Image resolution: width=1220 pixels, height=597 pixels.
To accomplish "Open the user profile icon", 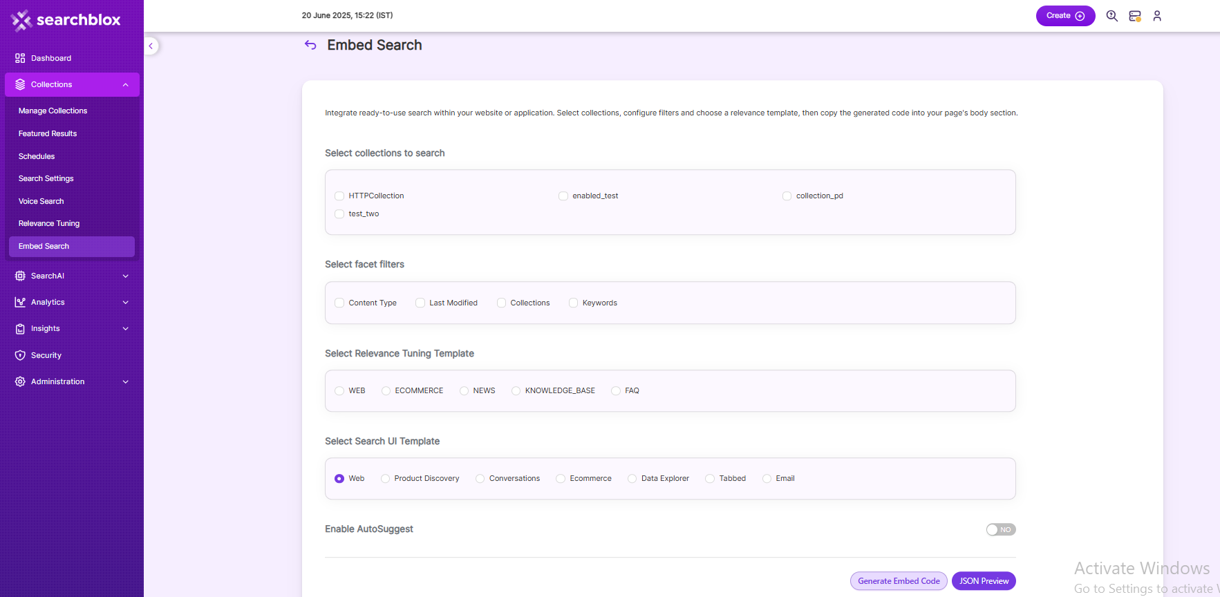I will [x=1157, y=16].
